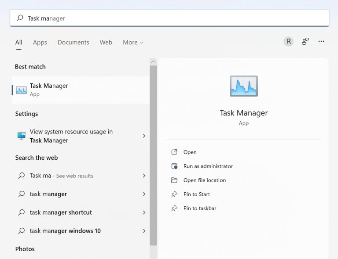Open View system resource usage setting
Image resolution: width=338 pixels, height=259 pixels.
tap(81, 136)
